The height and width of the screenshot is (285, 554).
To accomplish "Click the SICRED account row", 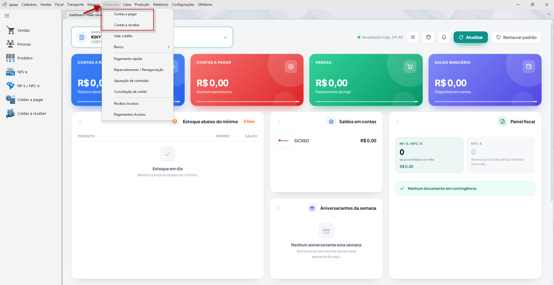I will click(x=326, y=141).
